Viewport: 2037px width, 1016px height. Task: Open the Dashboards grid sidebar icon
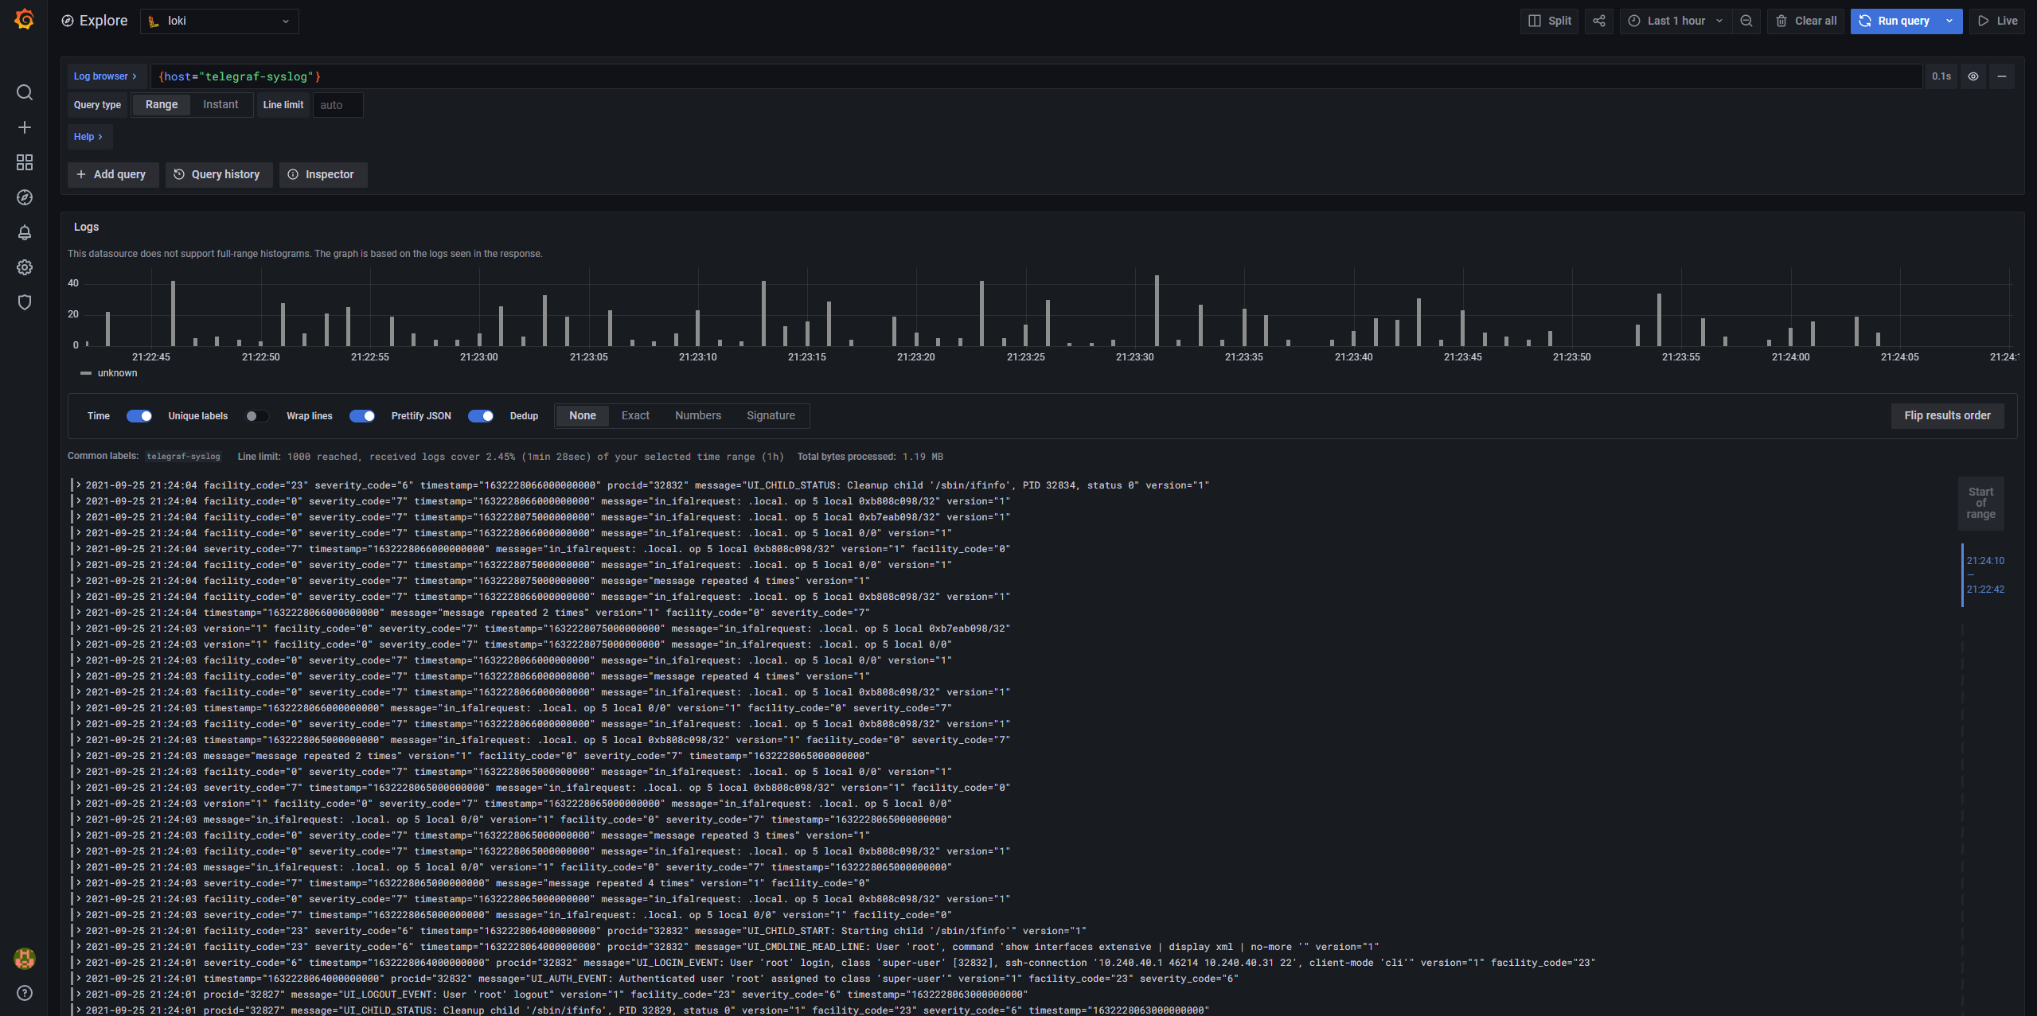point(25,162)
